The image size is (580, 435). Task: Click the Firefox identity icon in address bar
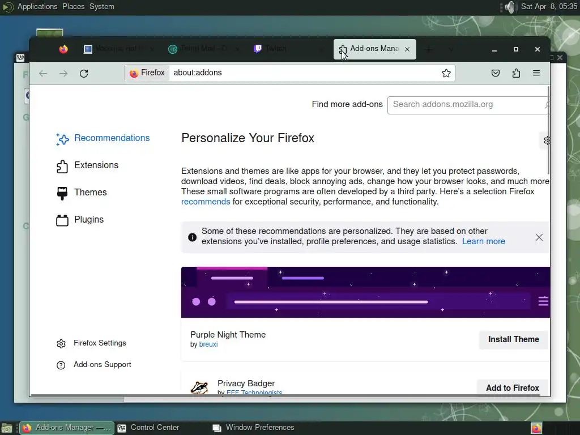click(147, 73)
